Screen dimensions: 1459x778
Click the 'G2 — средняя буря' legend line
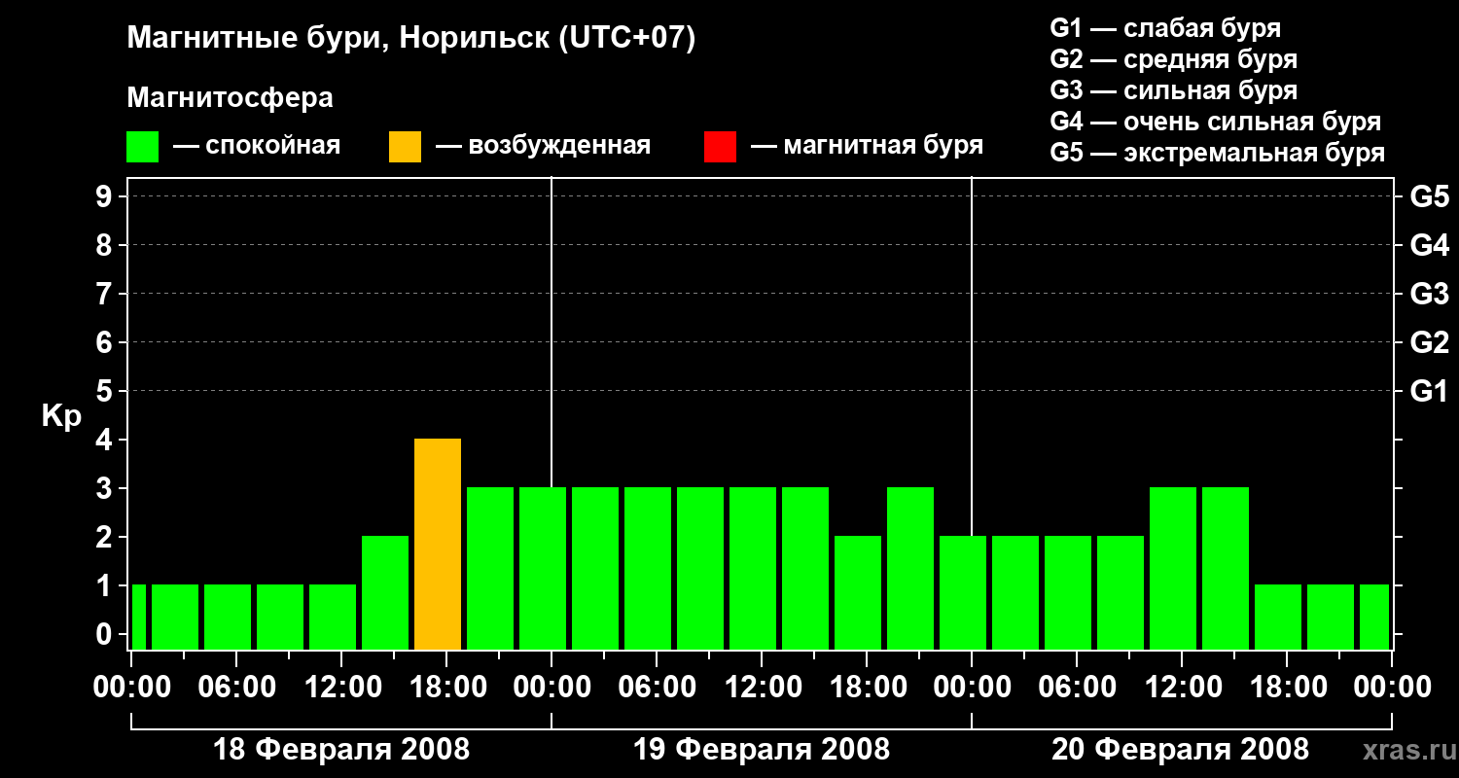(x=1174, y=59)
